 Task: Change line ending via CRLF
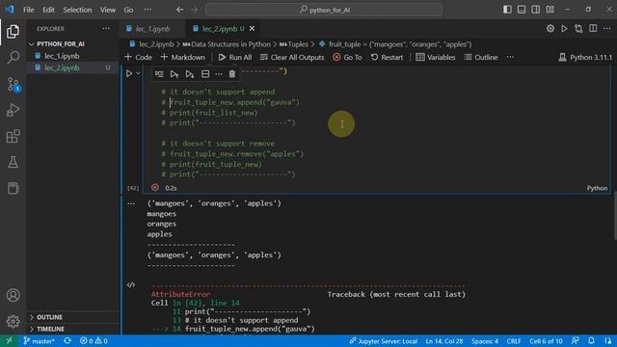[x=514, y=341]
